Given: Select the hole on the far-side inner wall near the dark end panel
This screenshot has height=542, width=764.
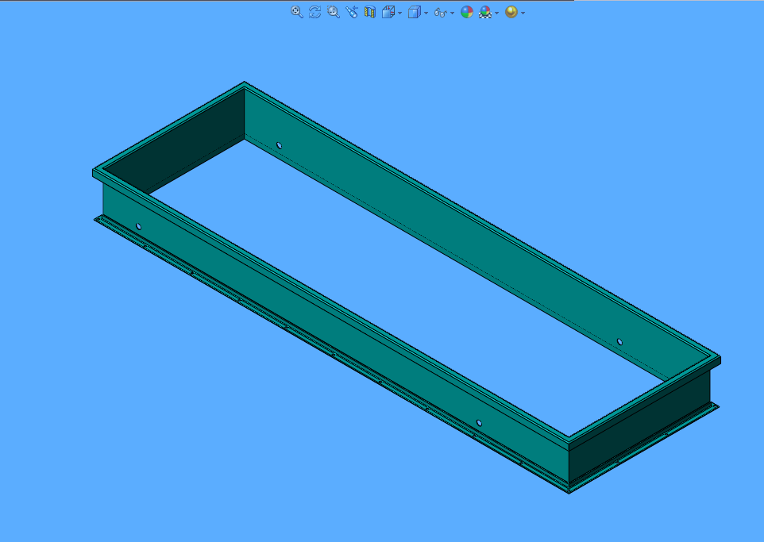Looking at the screenshot, I should [x=280, y=145].
